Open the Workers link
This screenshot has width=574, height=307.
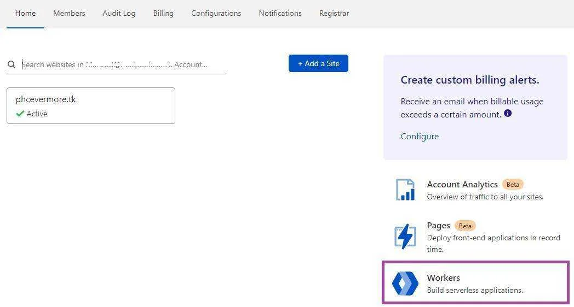[x=443, y=278]
